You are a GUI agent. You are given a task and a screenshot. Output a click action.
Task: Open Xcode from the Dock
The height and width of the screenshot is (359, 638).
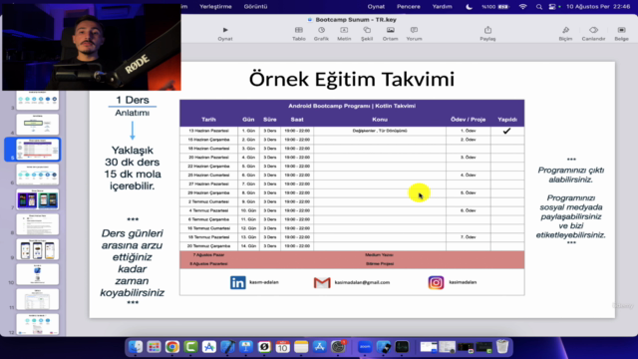click(227, 347)
